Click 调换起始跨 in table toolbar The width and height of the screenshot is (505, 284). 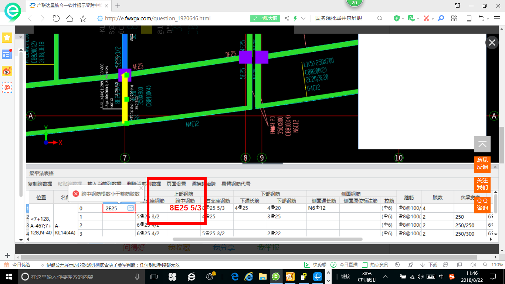[204, 184]
